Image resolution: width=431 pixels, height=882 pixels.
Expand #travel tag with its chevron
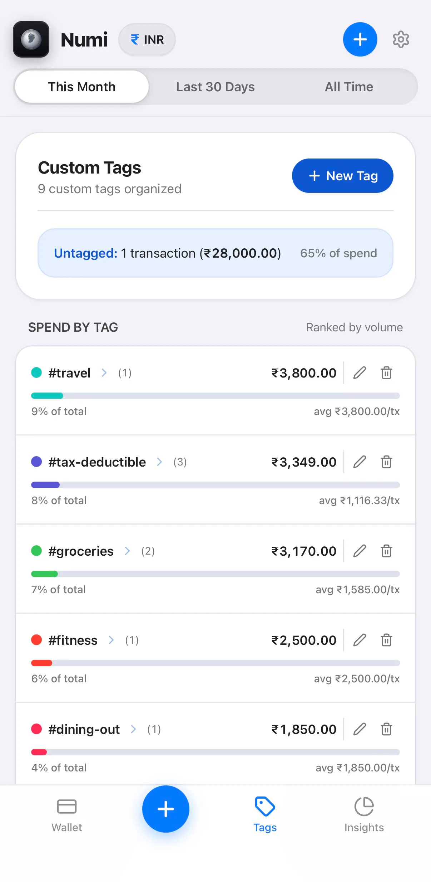104,373
